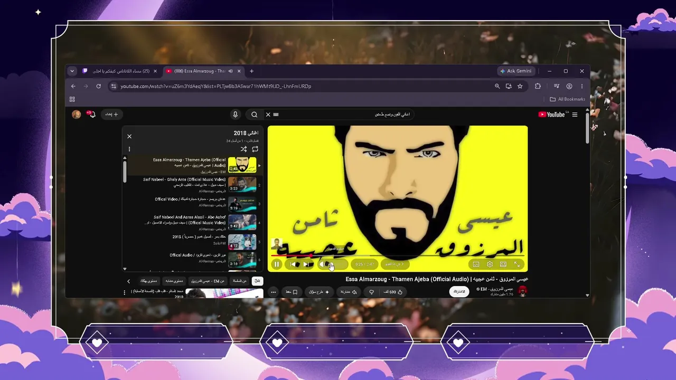Toggle subtitles in video player
The image size is (676, 380).
[476, 264]
